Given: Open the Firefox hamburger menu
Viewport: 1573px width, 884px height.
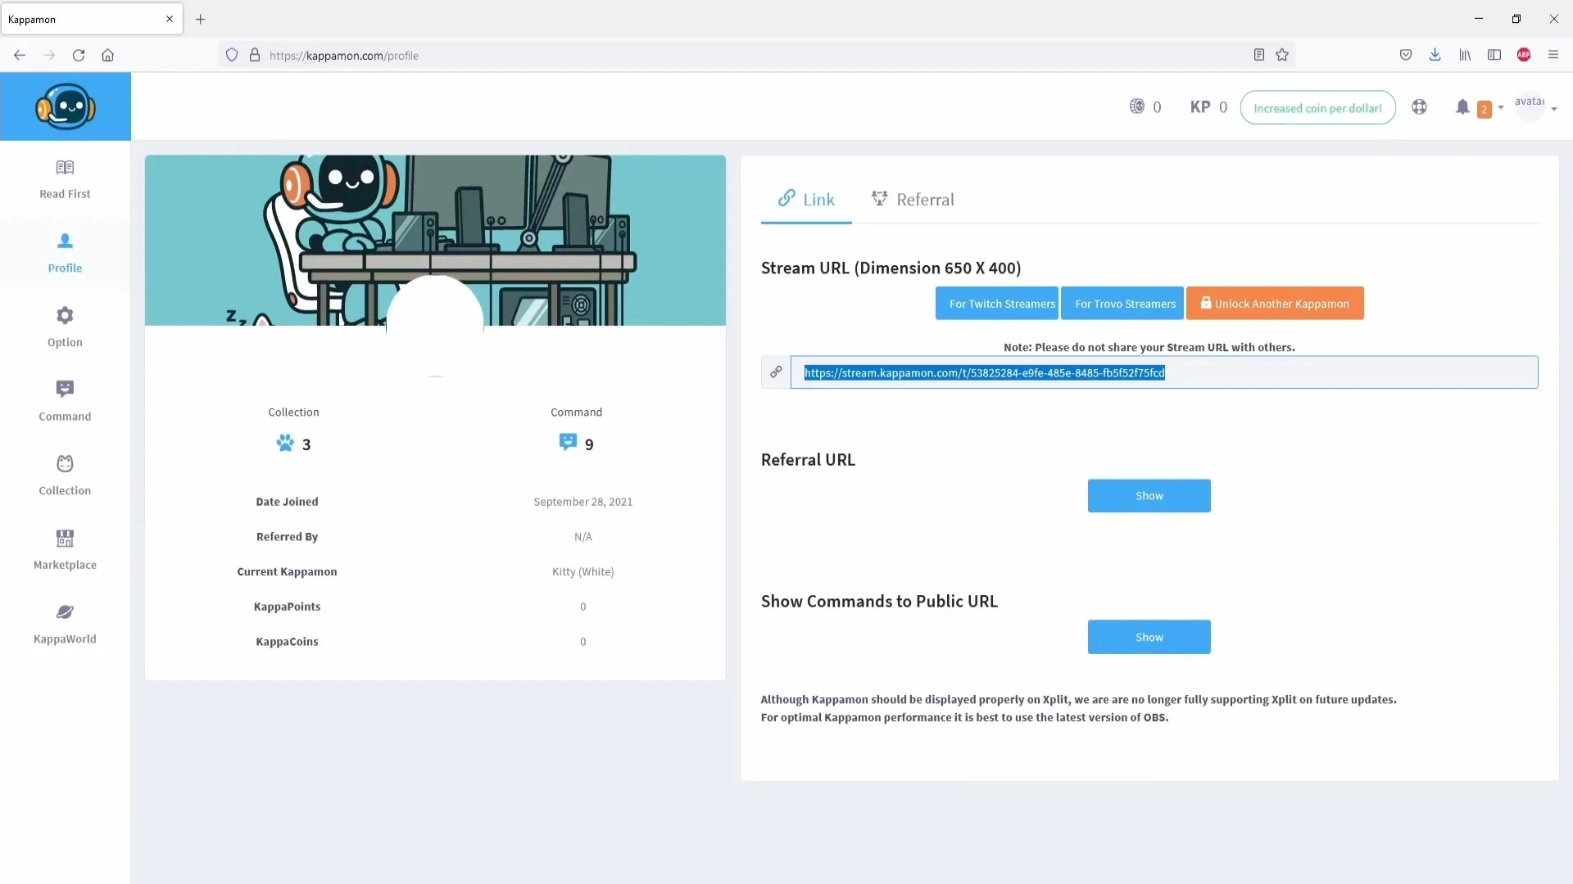Looking at the screenshot, I should click(1553, 55).
